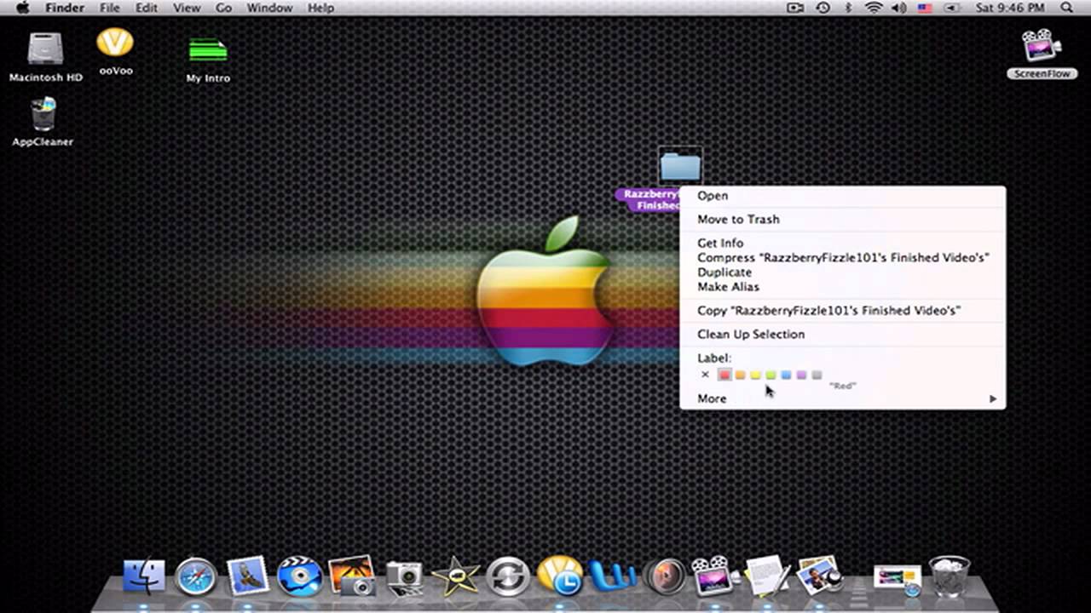Open the View menu
Screen dimensions: 1091x613
pyautogui.click(x=187, y=8)
